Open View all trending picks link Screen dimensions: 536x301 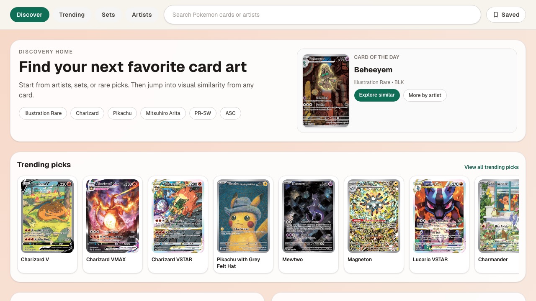[x=492, y=167]
